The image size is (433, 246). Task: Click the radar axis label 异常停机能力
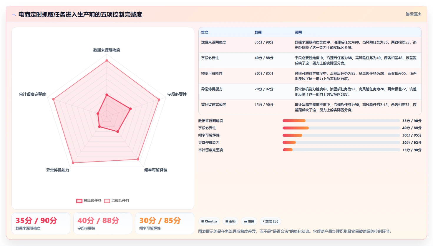click(58, 170)
